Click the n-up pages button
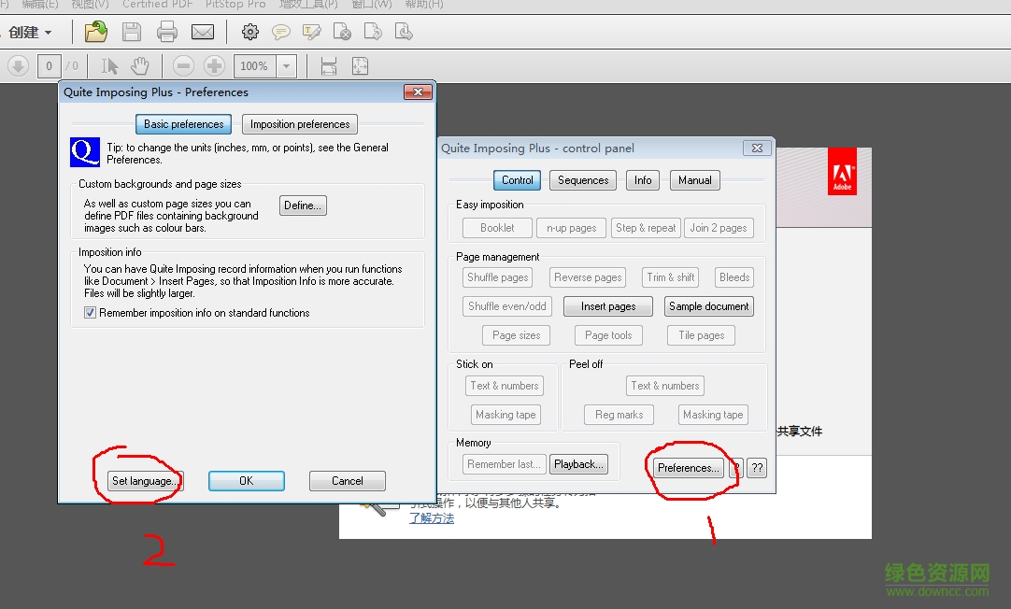Viewport: 1011px width, 609px height. (571, 228)
